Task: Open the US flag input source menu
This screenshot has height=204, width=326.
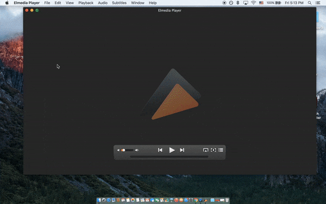Action: pyautogui.click(x=261, y=3)
